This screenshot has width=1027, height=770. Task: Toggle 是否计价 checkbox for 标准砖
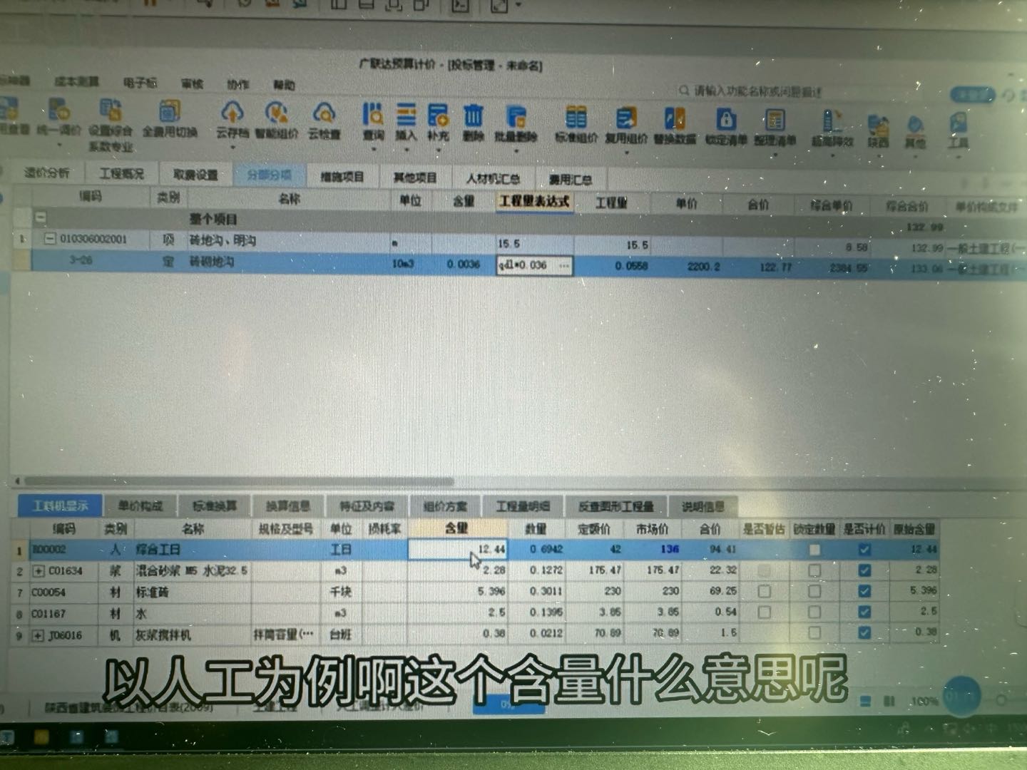pyautogui.click(x=864, y=591)
